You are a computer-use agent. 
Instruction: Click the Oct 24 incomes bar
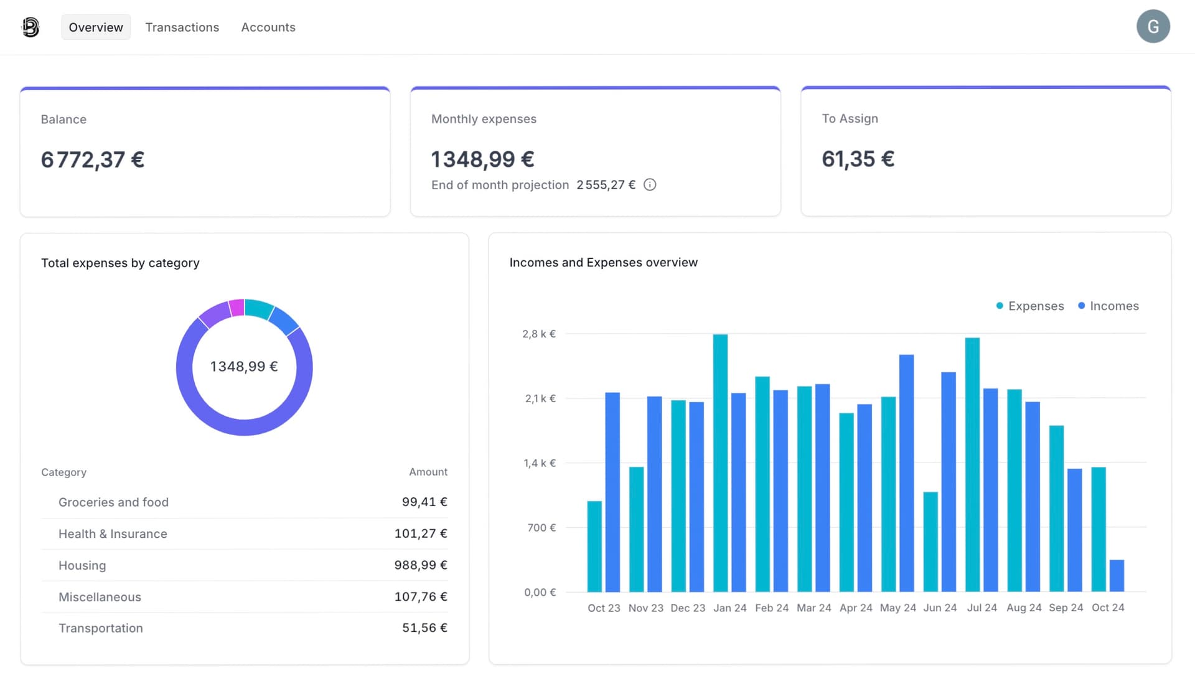pos(1117,576)
